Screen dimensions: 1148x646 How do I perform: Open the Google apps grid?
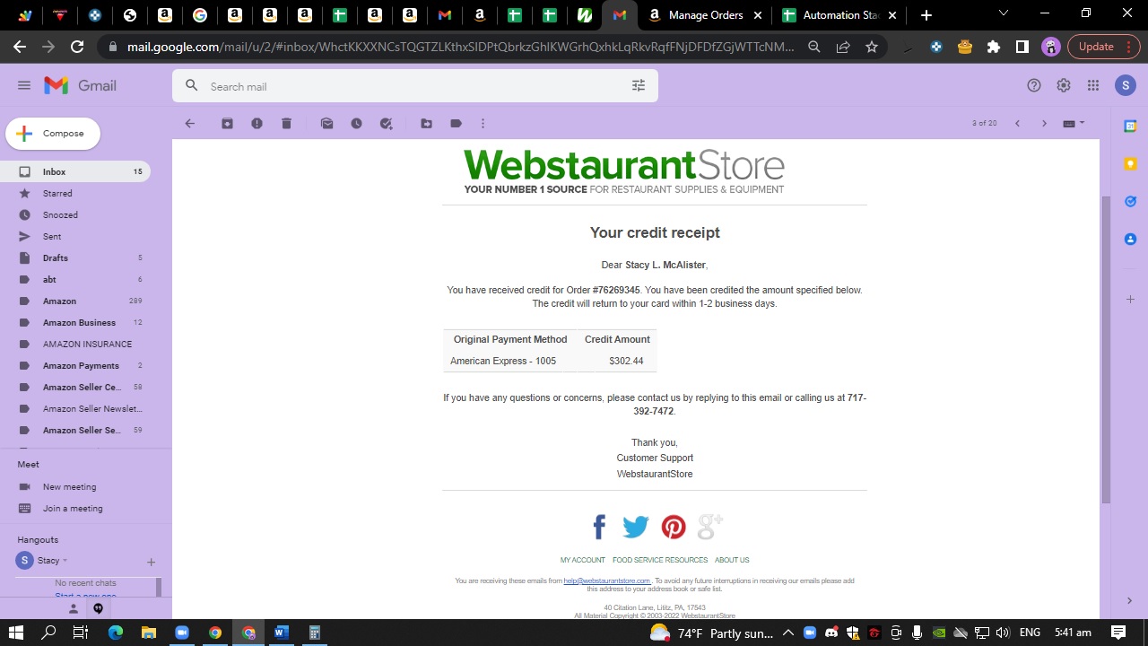[x=1093, y=85]
